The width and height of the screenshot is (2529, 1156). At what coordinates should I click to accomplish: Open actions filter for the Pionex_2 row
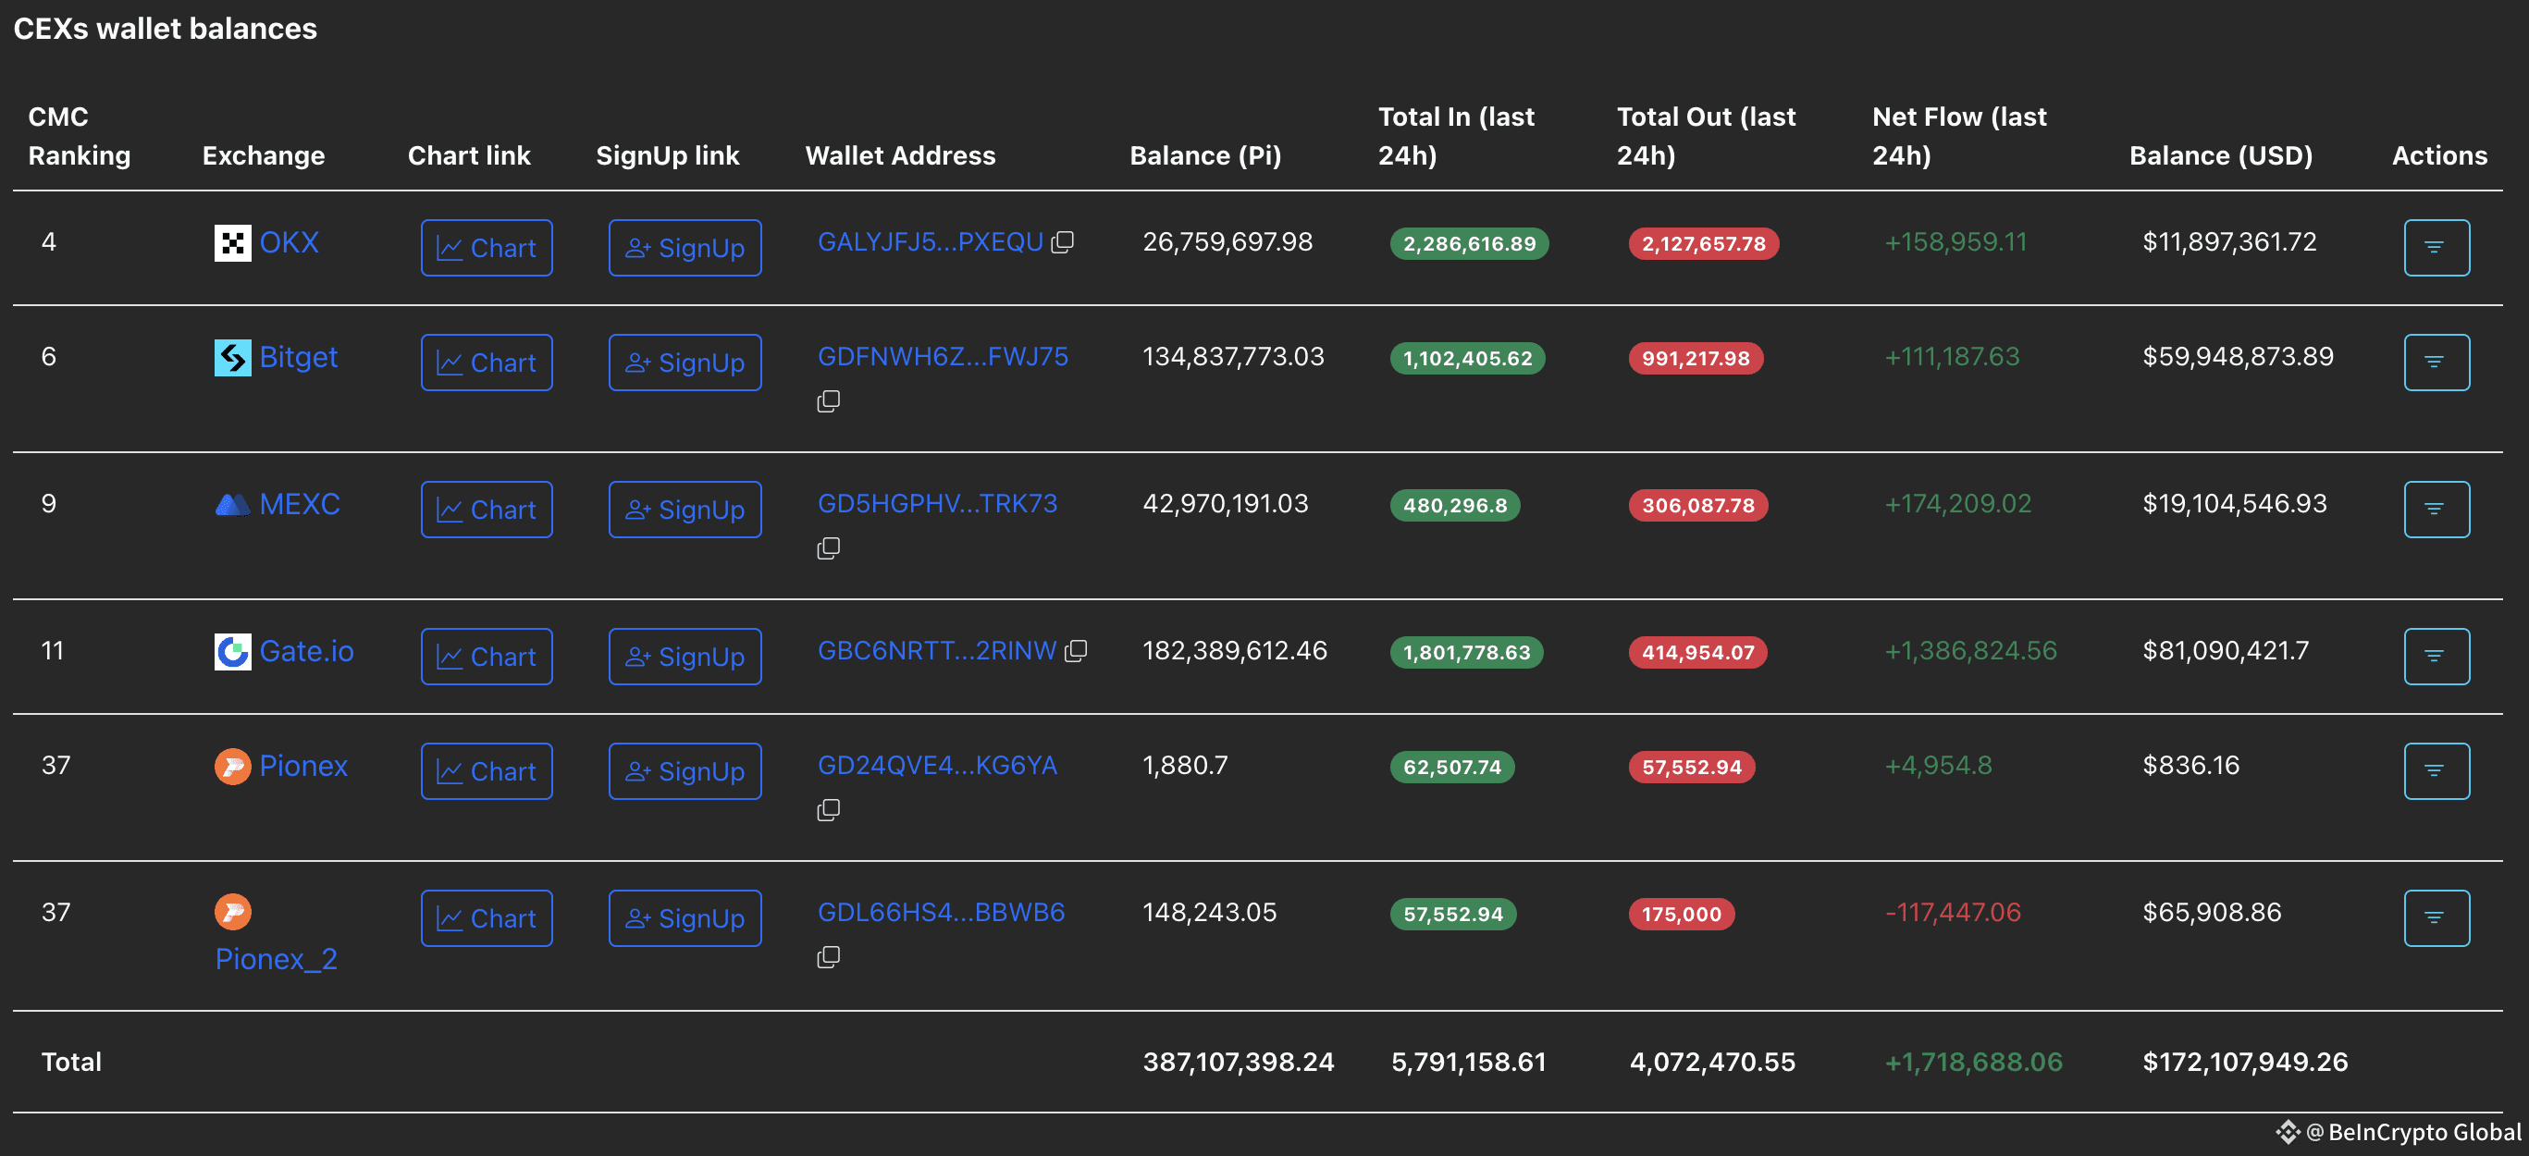click(2436, 918)
